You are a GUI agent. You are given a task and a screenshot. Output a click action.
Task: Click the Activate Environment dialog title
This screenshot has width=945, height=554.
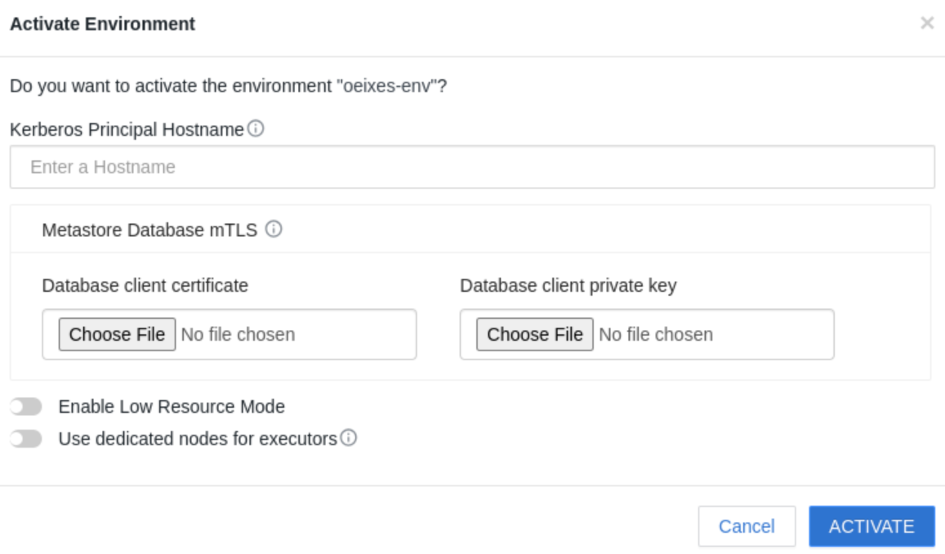pyautogui.click(x=102, y=24)
